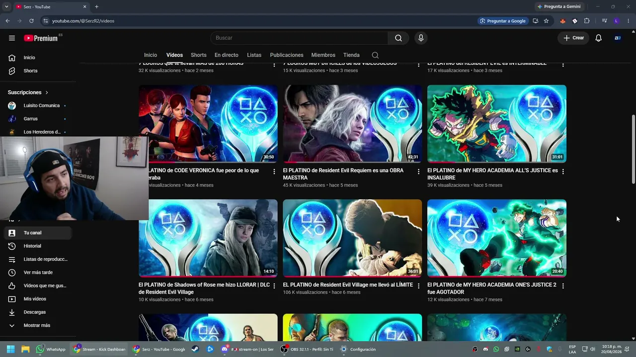Select the Vídeos channel tab
The width and height of the screenshot is (636, 357).
(174, 55)
